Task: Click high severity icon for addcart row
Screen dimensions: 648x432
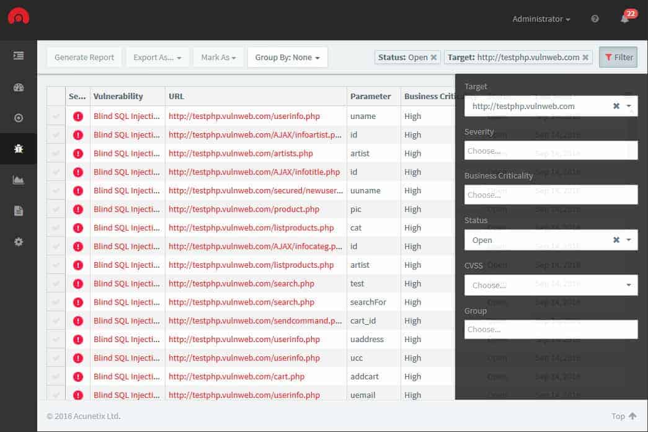Action: 78,377
